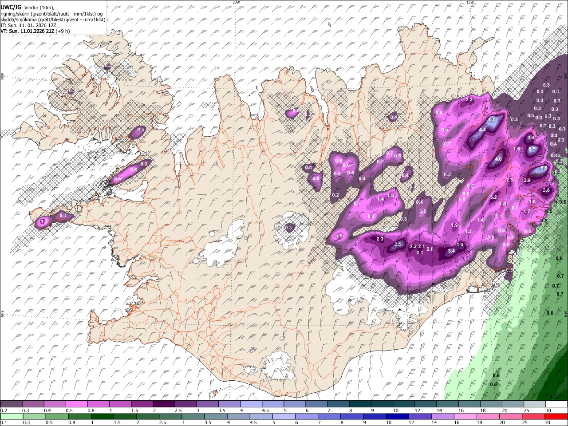568x426 pixels.
Task: Click the 'slydda/snjókoma (grátt/bleikt/grænt' description line
Action: coord(53,20)
